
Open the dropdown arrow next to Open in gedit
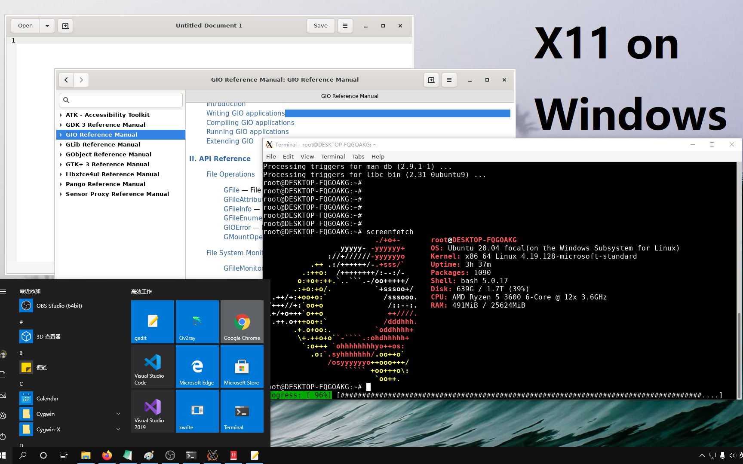[47, 26]
